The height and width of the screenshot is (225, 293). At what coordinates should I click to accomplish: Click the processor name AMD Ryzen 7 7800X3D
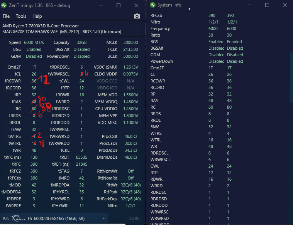[x=41, y=26]
